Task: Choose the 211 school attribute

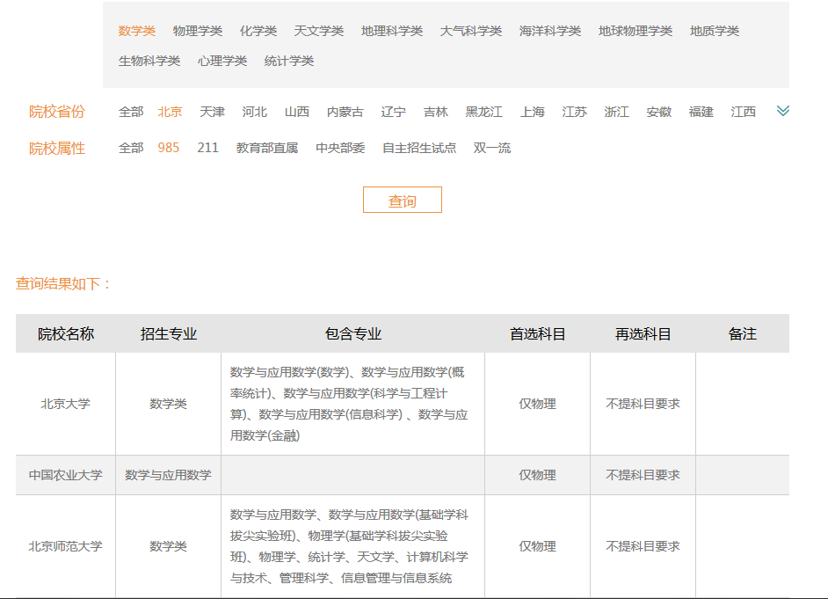Action: (208, 148)
